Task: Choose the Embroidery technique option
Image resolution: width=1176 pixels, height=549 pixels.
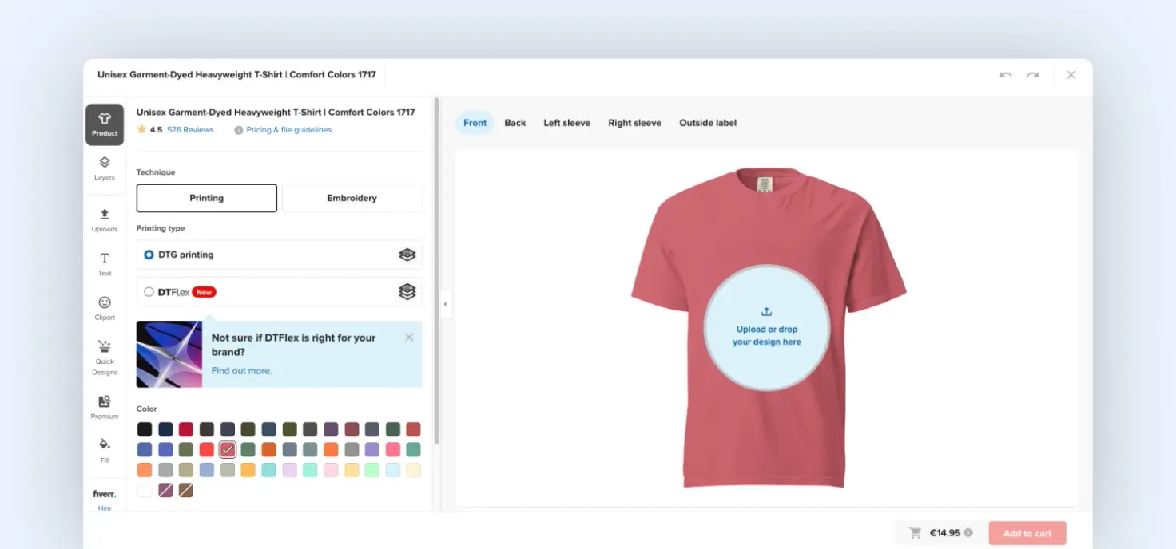Action: 352,198
